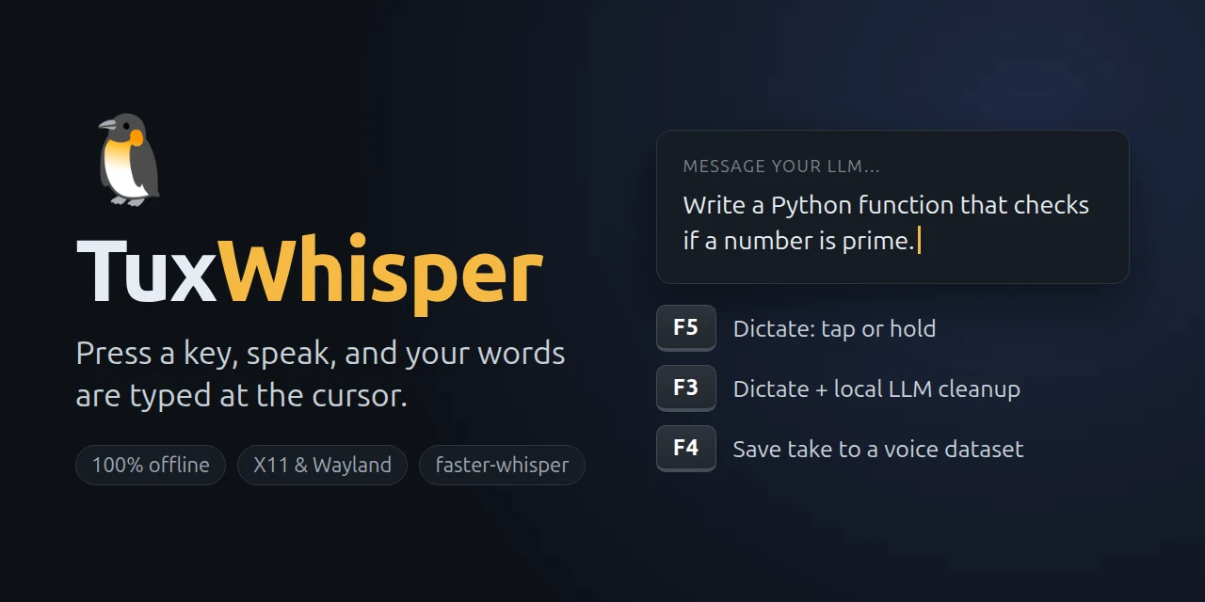
Task: Select the "faster-whisper" pill tag
Action: [x=502, y=465]
